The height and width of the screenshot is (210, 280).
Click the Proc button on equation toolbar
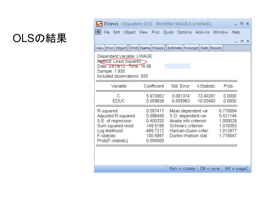coord(109,48)
